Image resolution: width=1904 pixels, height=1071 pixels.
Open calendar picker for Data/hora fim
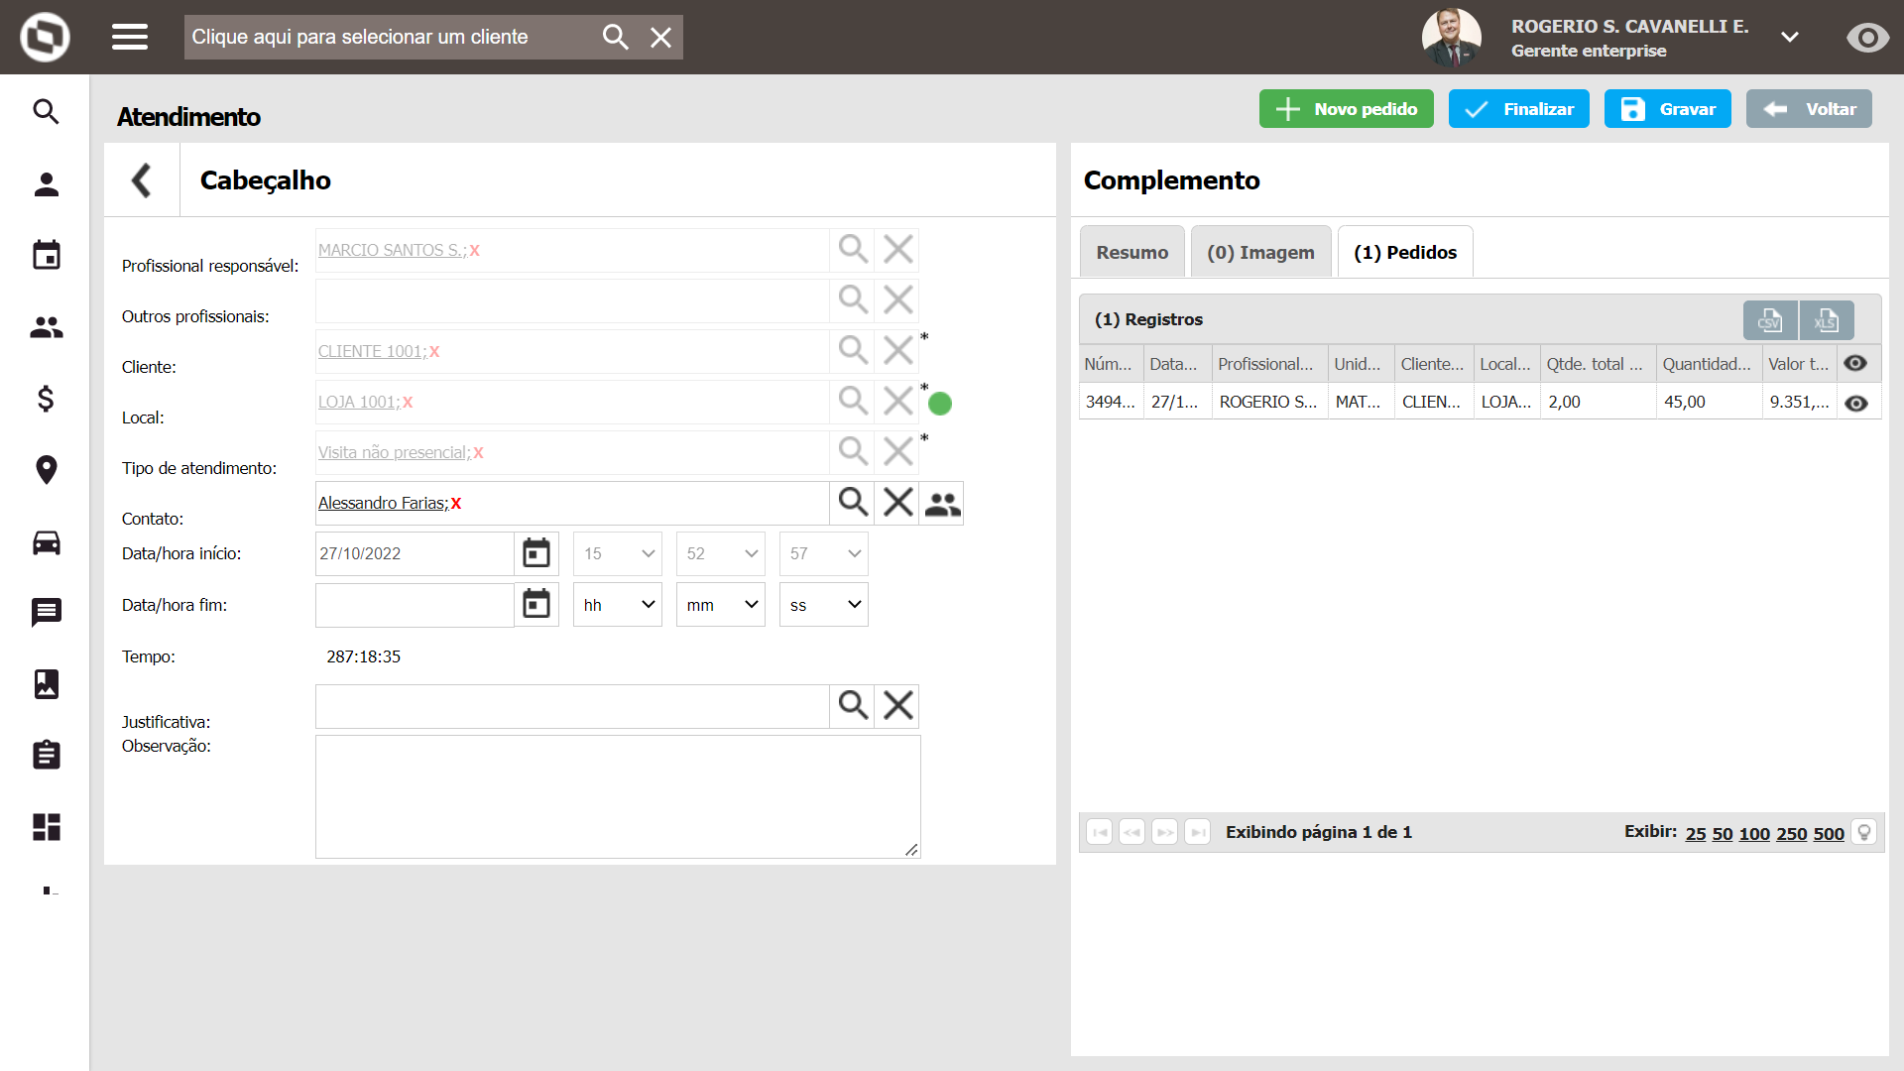536,604
